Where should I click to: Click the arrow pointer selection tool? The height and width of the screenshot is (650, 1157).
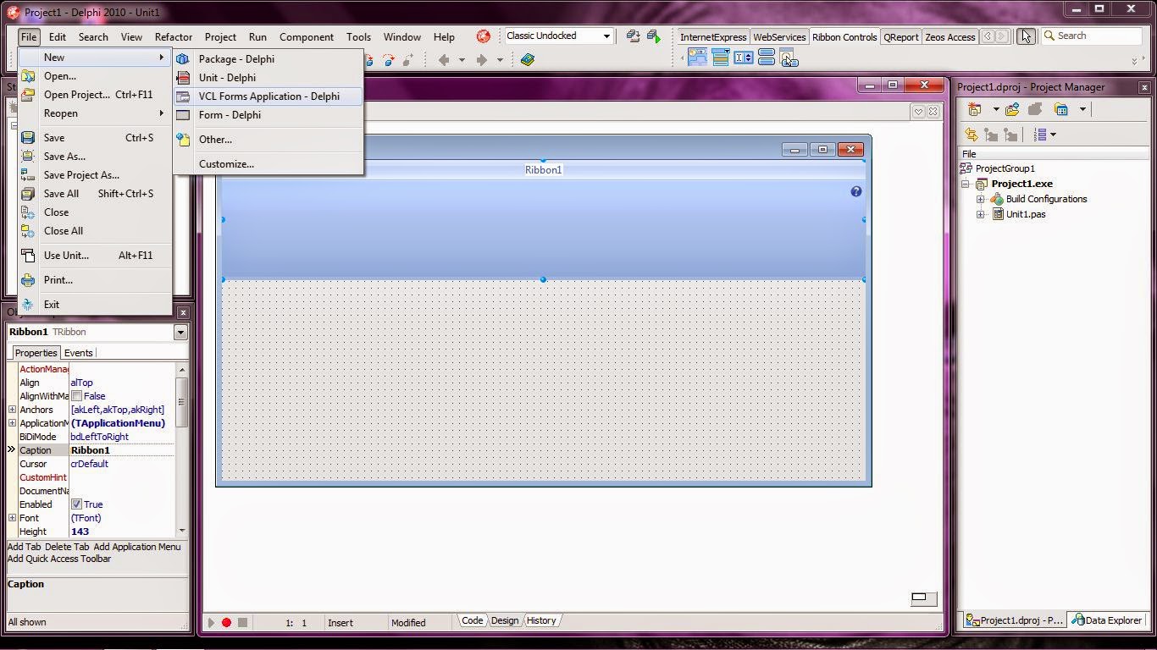coord(1026,36)
